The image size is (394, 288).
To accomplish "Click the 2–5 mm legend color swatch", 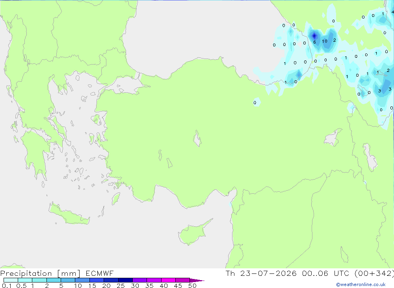I will point(54,280).
